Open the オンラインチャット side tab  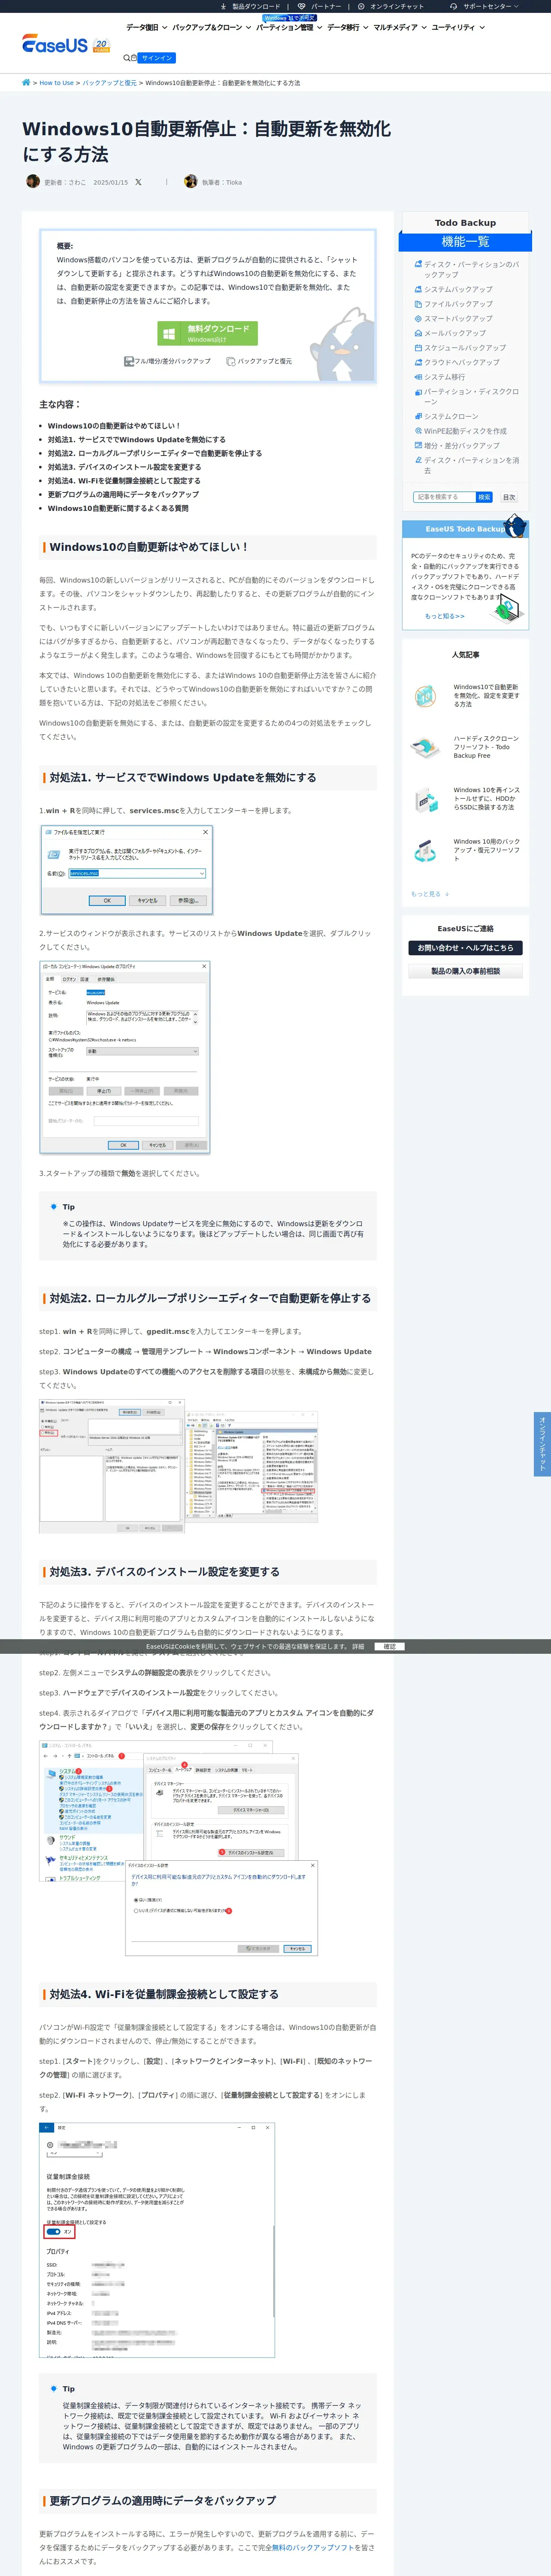point(543,1444)
